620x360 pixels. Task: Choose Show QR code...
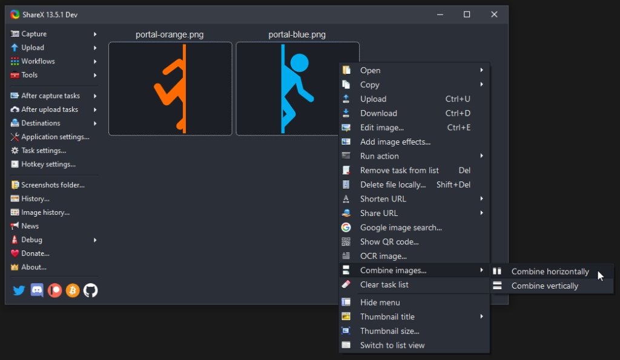pos(414,241)
